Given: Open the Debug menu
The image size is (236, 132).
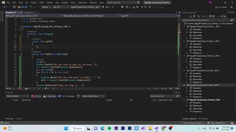Looking at the screenshot, I should (49, 3).
